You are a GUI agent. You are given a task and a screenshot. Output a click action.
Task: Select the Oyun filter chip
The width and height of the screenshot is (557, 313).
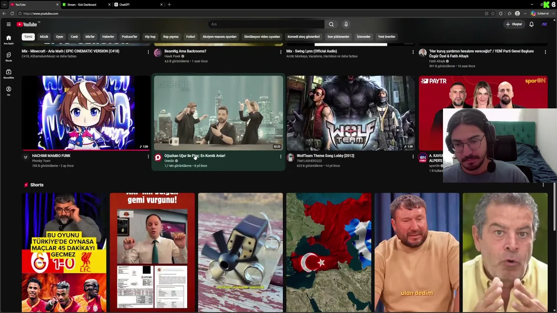coord(60,37)
